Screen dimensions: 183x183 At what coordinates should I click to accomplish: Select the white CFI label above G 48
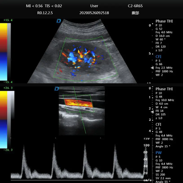coord(158,124)
